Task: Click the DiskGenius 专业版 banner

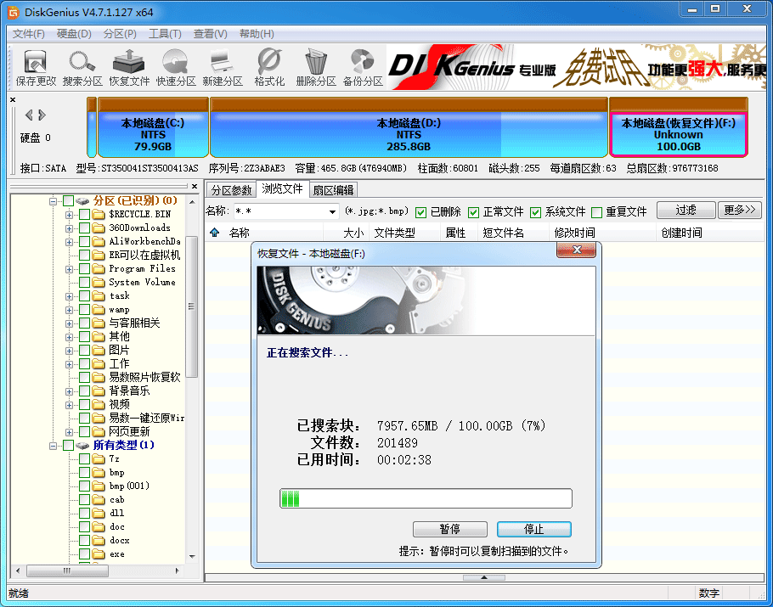Action: tap(576, 68)
